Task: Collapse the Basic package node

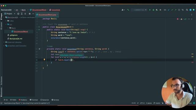Action: tap(8, 28)
